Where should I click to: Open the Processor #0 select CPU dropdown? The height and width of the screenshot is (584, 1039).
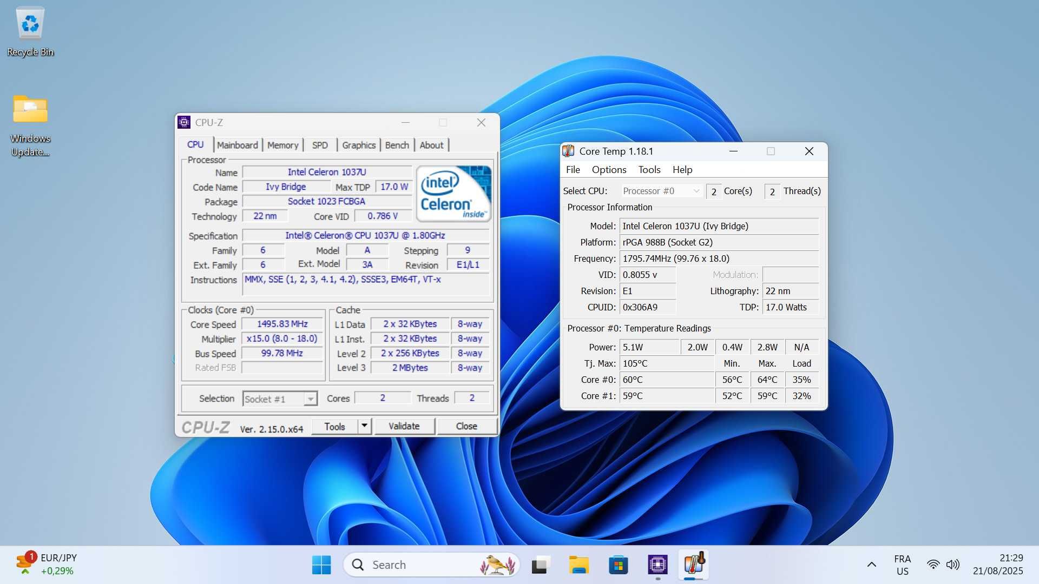[661, 191]
